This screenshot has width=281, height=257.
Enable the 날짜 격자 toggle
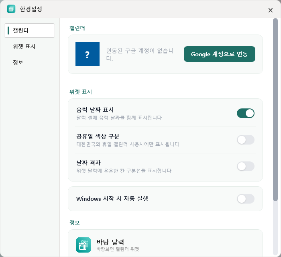246,166
